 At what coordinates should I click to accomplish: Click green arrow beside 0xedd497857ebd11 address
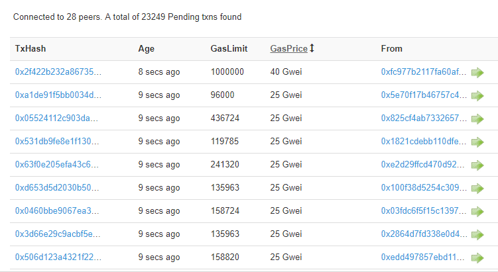coord(477,257)
